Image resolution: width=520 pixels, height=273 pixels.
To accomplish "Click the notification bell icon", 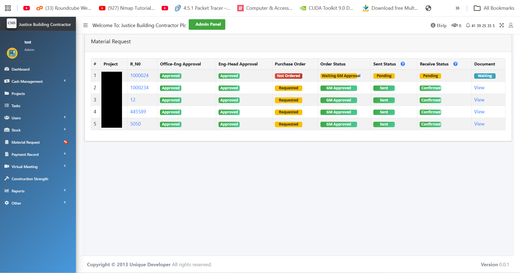I will [x=468, y=25].
